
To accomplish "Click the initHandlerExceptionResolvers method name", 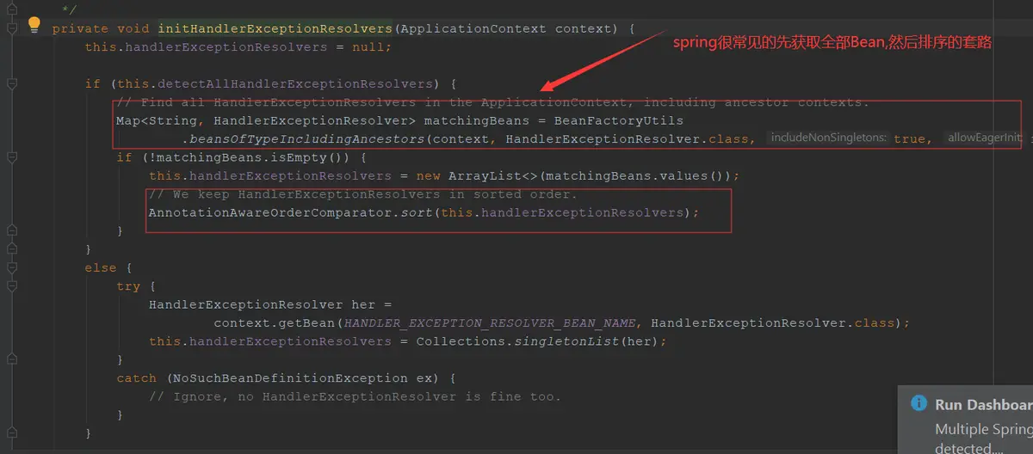I will pos(275,28).
